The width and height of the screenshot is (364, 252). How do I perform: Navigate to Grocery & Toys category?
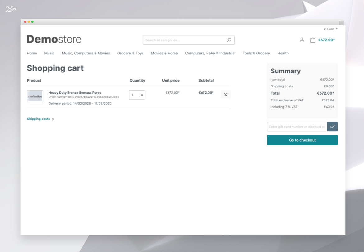tap(130, 53)
